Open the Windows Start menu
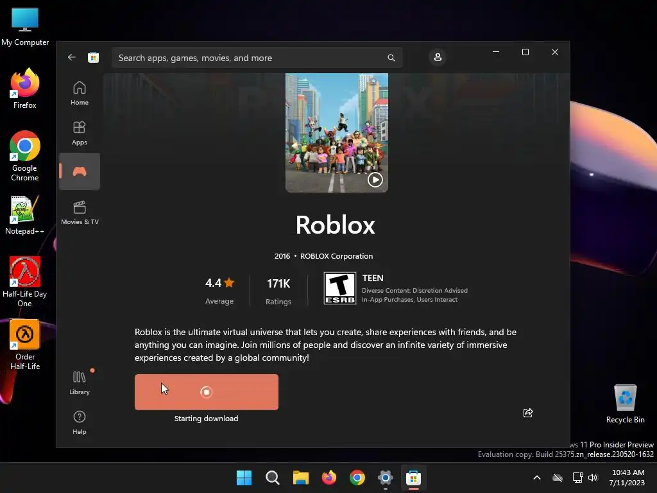 click(x=244, y=478)
